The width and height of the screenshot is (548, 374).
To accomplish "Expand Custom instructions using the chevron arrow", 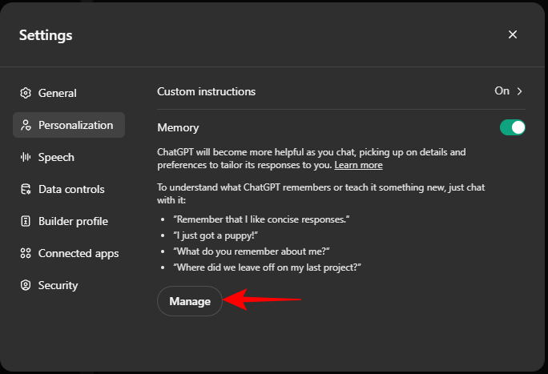I will click(x=520, y=91).
